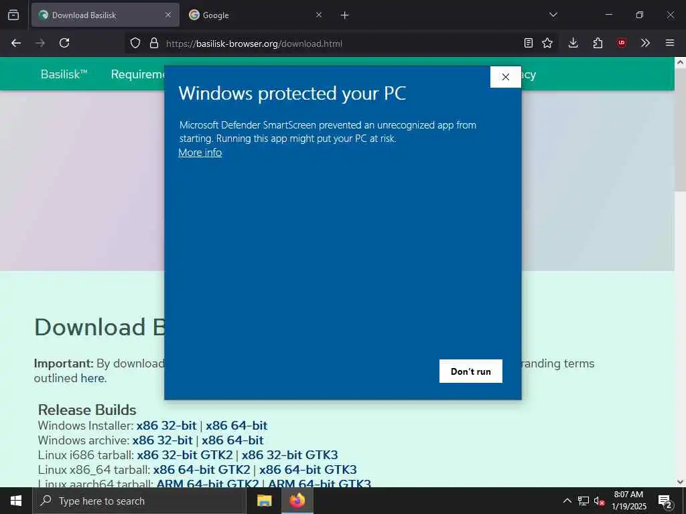The image size is (686, 514).
Task: Close the Download Basilisk tab
Action: click(168, 15)
